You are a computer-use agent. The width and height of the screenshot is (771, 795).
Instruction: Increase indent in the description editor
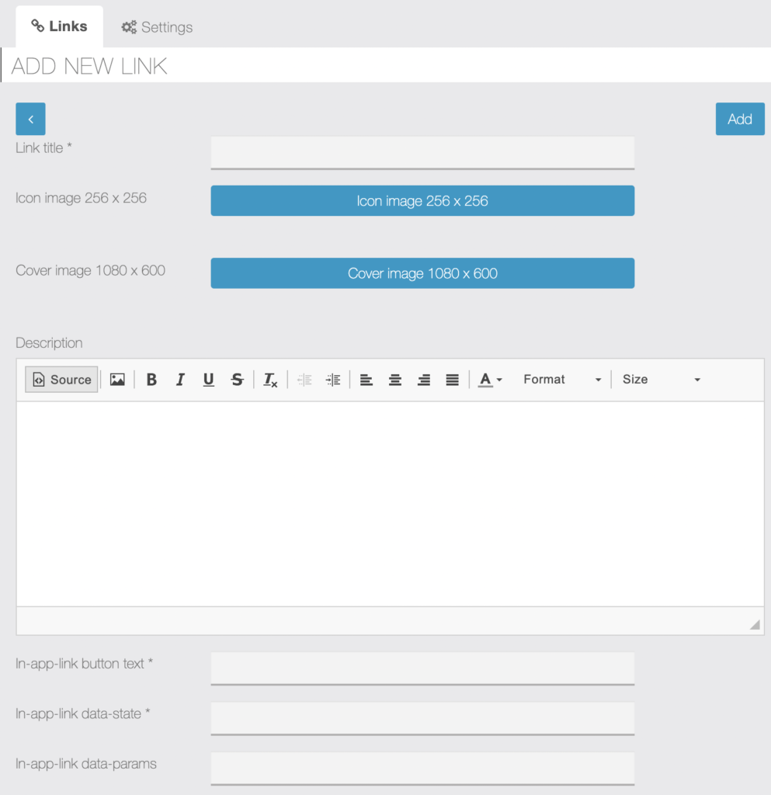[x=333, y=380]
